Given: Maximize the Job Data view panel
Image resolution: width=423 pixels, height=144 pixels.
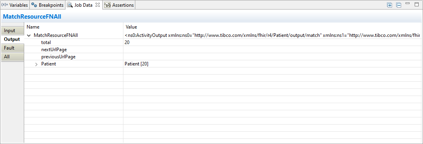Looking at the screenshot, I should coord(417,5).
